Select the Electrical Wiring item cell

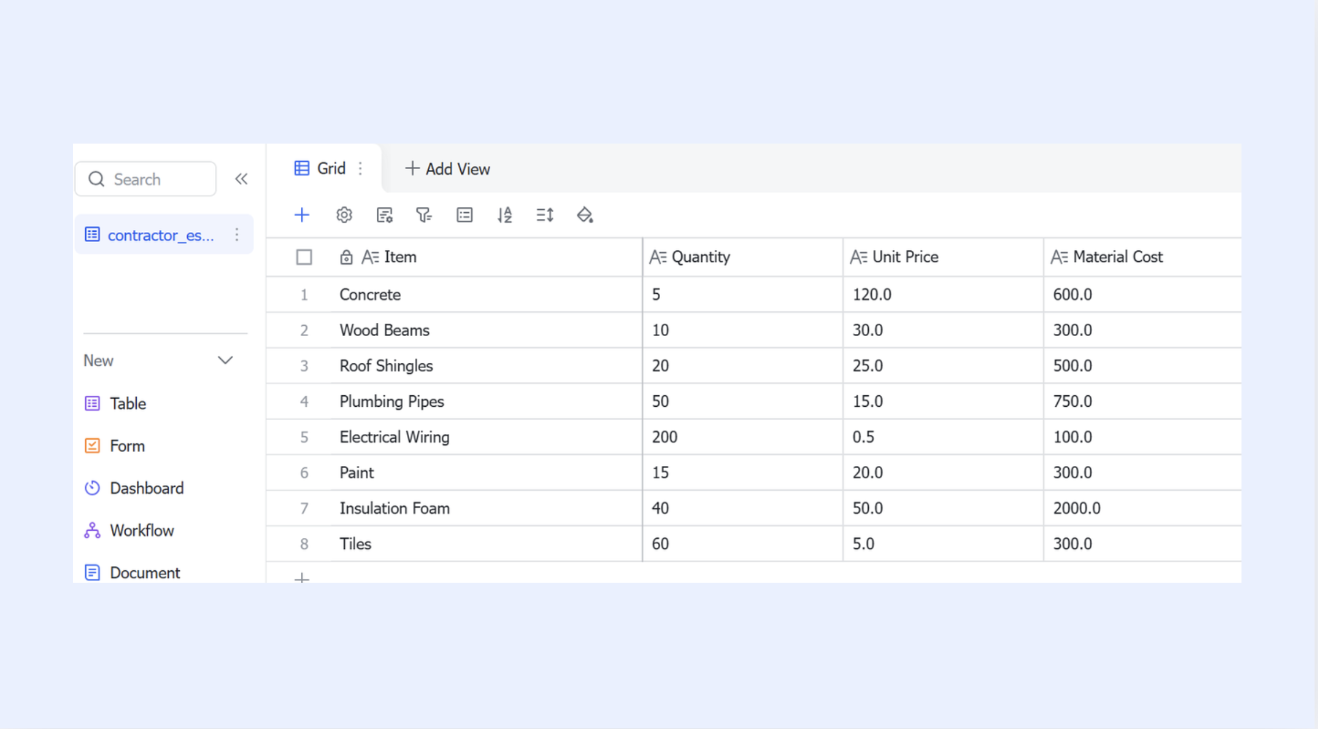[x=486, y=437]
